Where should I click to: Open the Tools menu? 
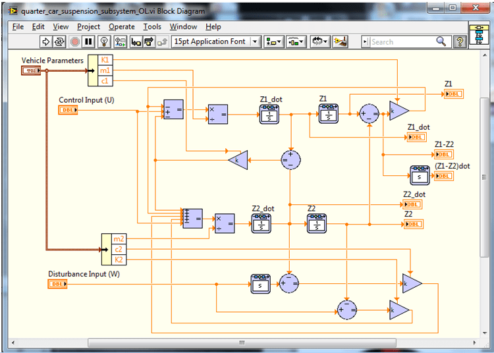pyautogui.click(x=152, y=27)
